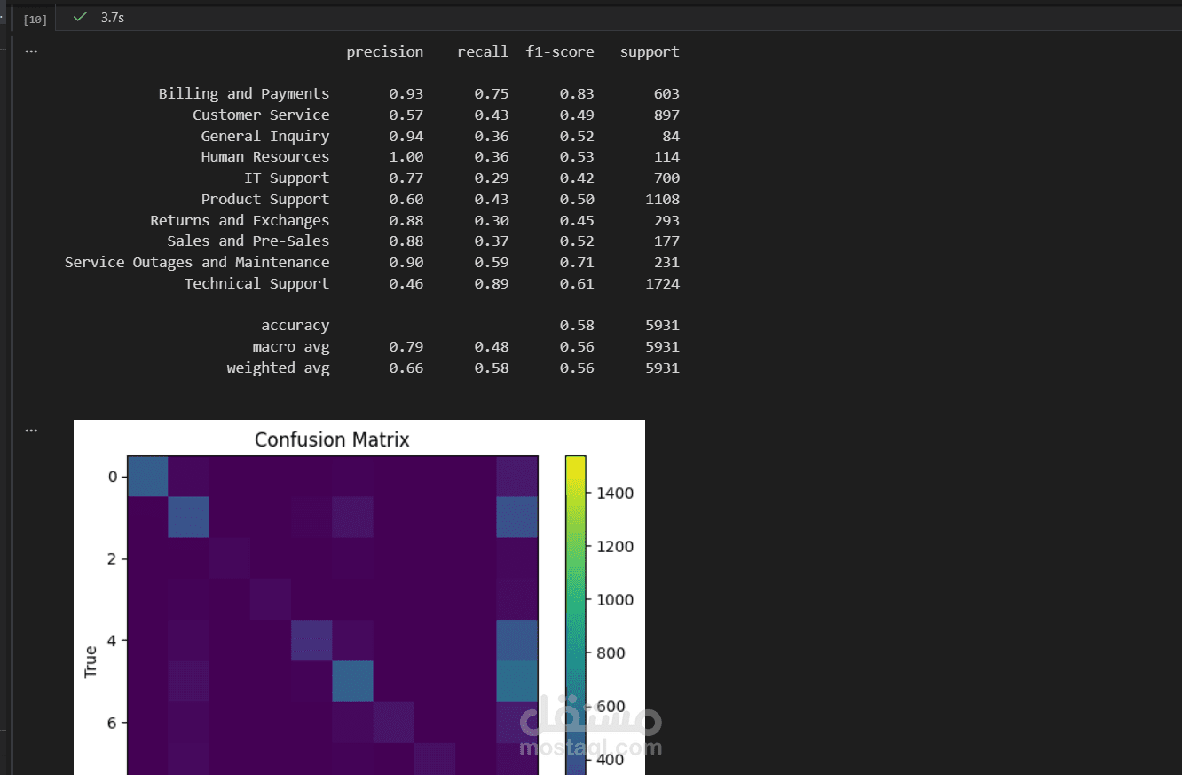
Task: Click the 3.7s execution time
Action: [113, 17]
